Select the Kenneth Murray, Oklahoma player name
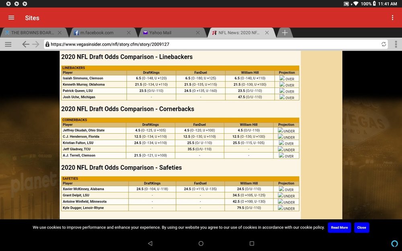402x251 pixels. [x=84, y=84]
